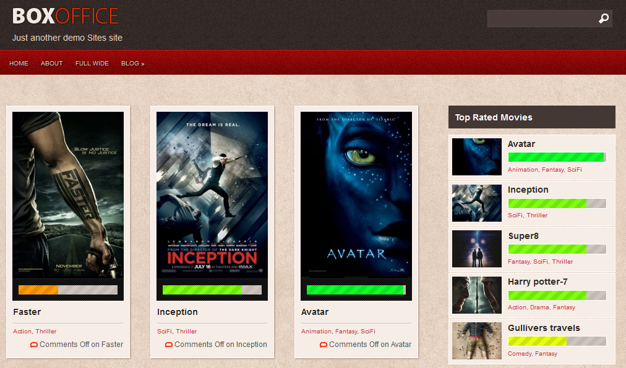Click the 'Comments Off on Avatar' text

[x=370, y=345]
